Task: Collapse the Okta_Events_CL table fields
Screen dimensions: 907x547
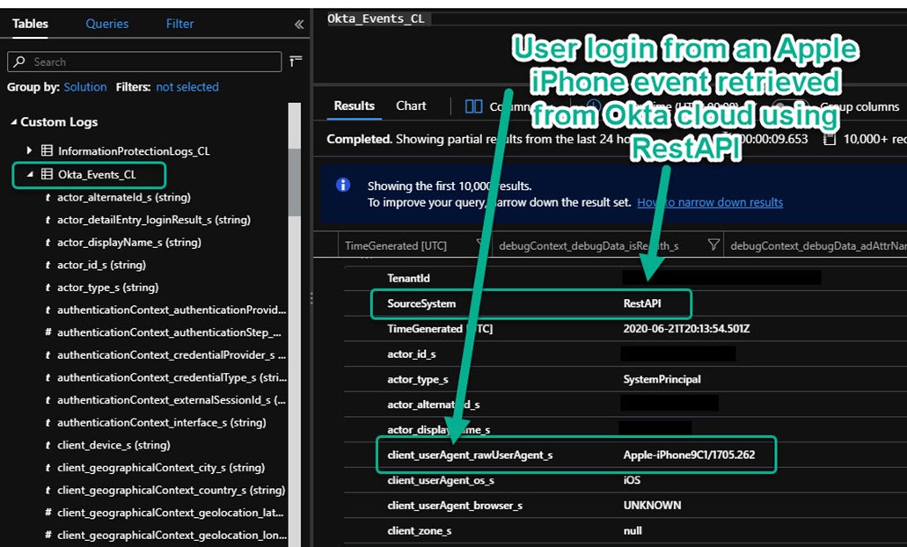Action: (29, 174)
